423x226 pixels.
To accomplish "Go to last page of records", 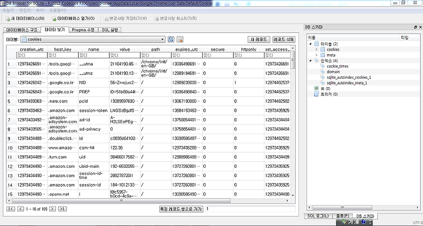I will (x=62, y=209).
